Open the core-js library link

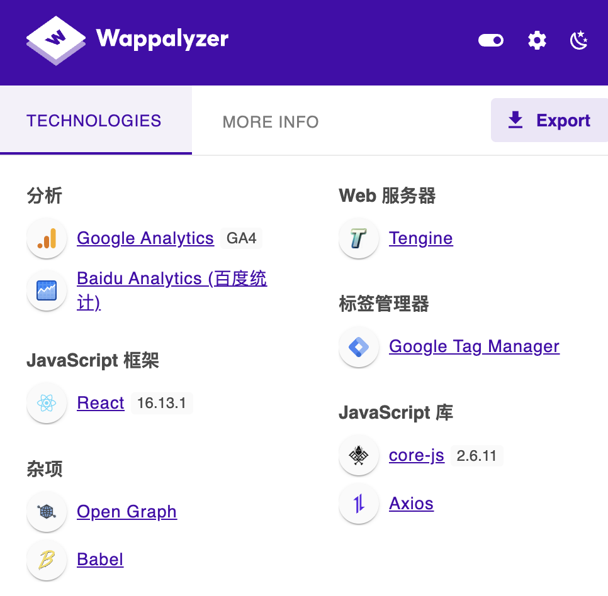coord(417,455)
